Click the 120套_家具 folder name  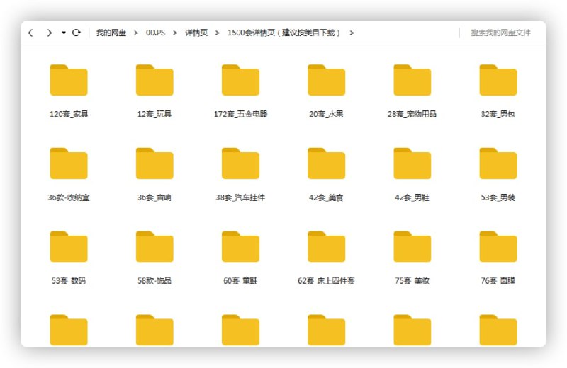click(x=69, y=114)
